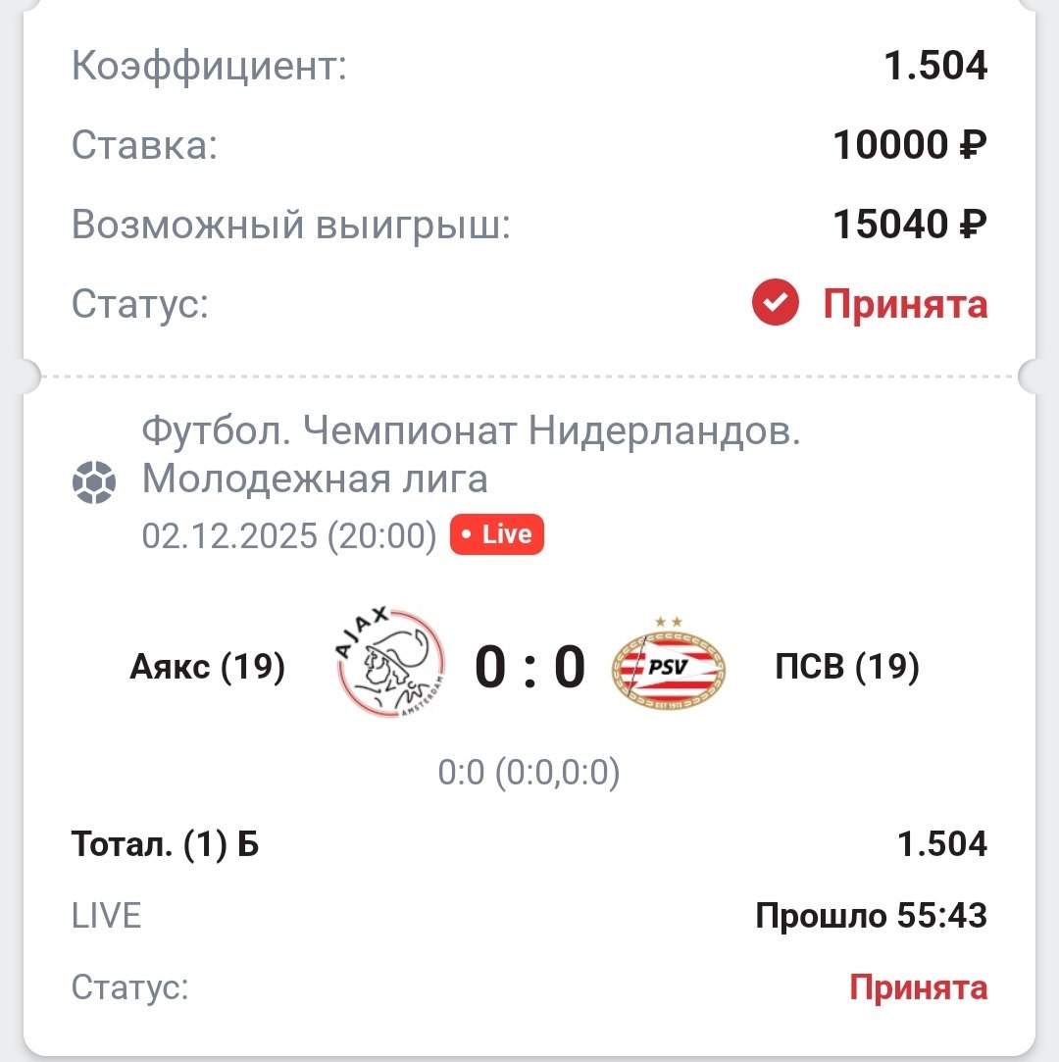This screenshot has height=1062, width=1059.
Task: Tap the PSV club logo
Action: [x=668, y=669]
